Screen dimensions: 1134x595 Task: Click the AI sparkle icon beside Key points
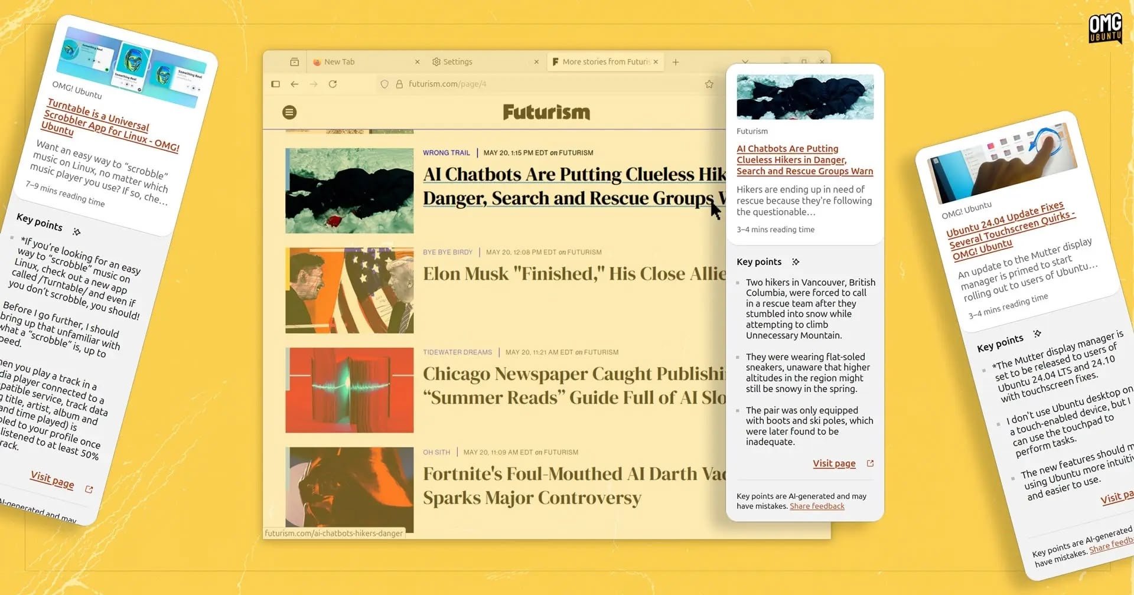pos(796,261)
